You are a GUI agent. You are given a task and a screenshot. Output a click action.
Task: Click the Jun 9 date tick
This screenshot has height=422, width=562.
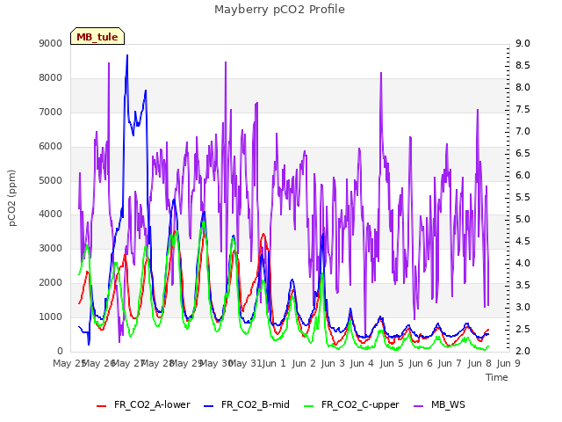pyautogui.click(x=508, y=363)
